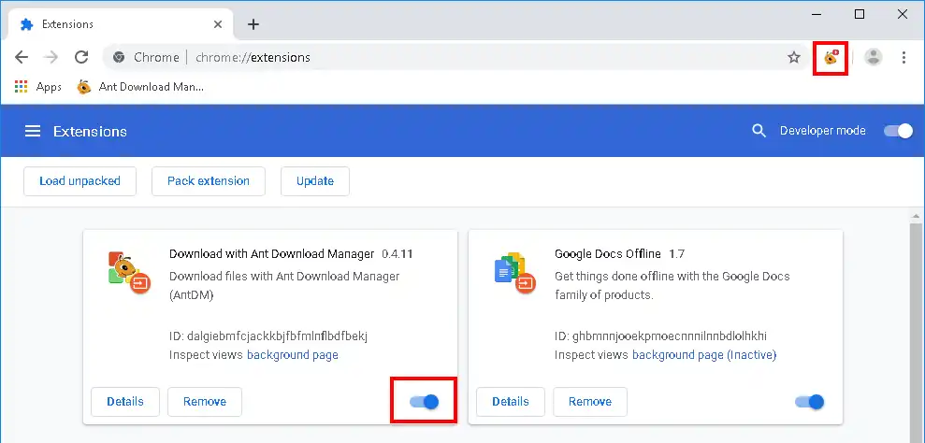Click the Google Docs Offline extension logo
Viewport: 925px width, 443px height.
pyautogui.click(x=514, y=273)
